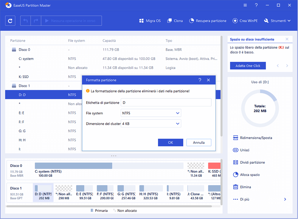The image size is (298, 219).
Task: Close the Spazio su disco insufficiente notice
Action: [287, 39]
